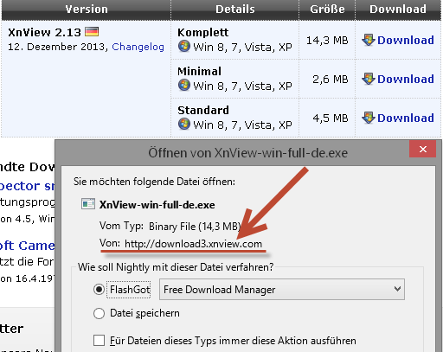Click the 'http://download3.xnview.com' source URL
This screenshot has width=443, height=352.
[193, 244]
